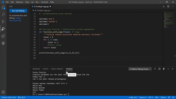The width and height of the screenshot is (176, 99).
Task: Open the GitHub view in activity bar
Action: tap(3, 43)
